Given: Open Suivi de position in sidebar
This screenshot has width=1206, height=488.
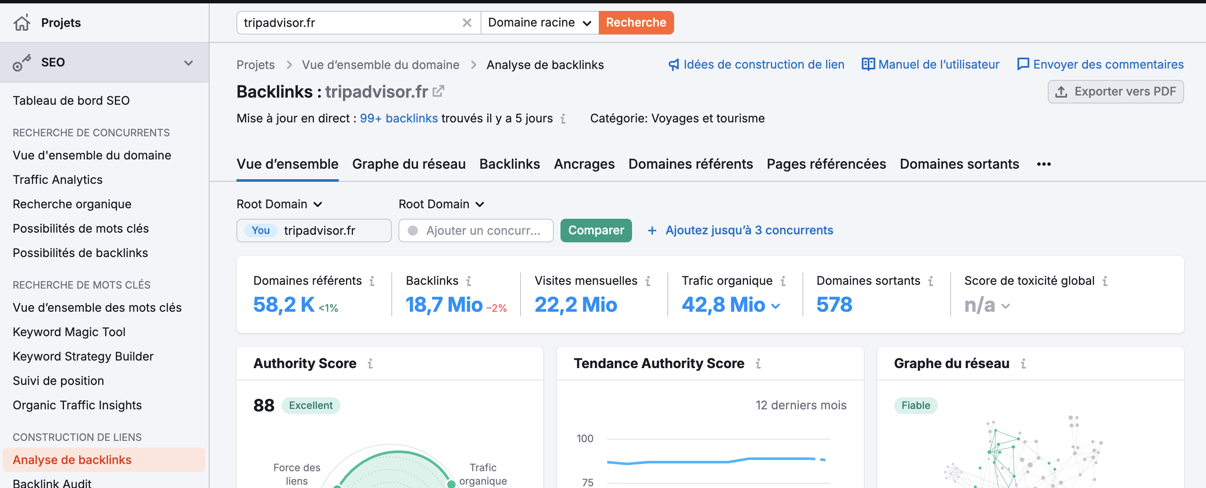Looking at the screenshot, I should pyautogui.click(x=58, y=381).
